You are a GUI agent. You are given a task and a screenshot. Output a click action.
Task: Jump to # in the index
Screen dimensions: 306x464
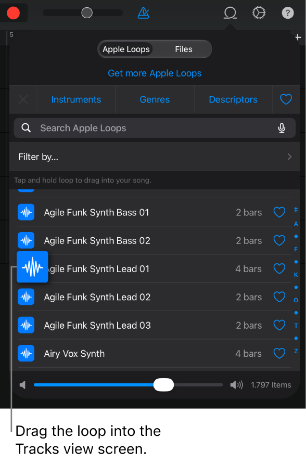296,210
